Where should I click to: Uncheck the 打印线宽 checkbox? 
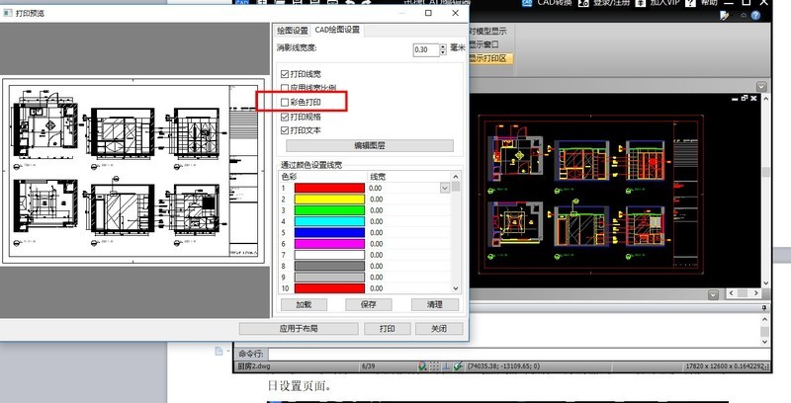pos(286,74)
